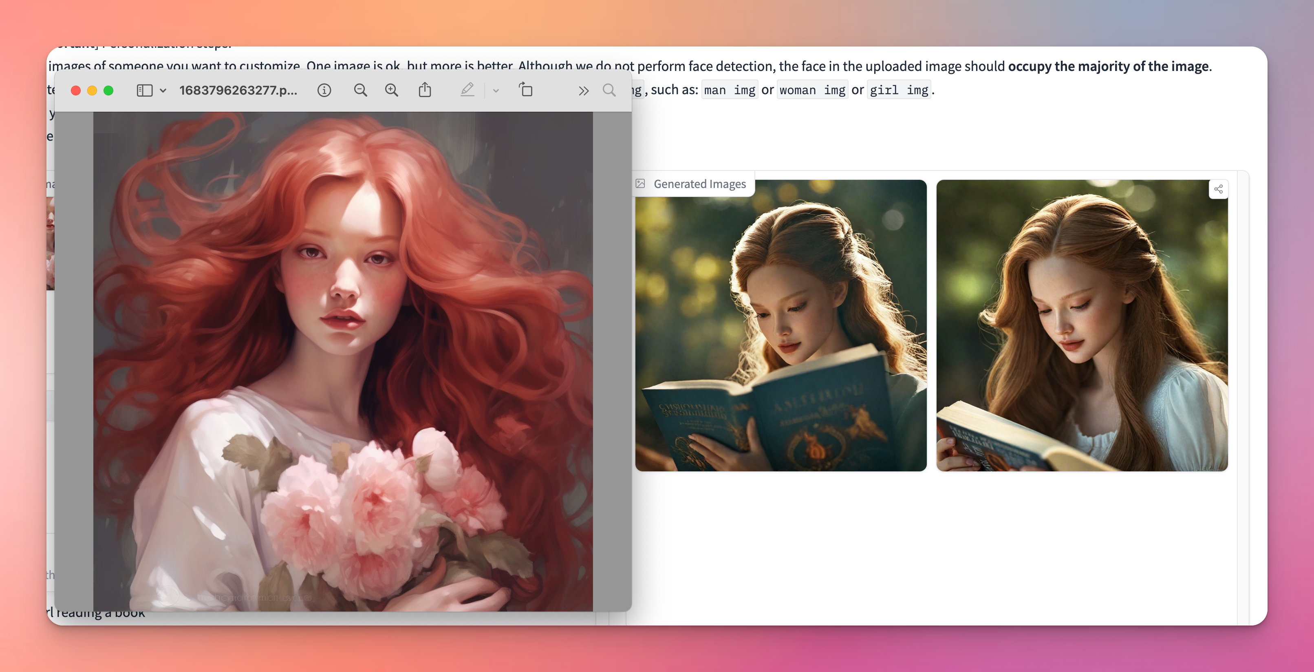
Task: Show the Markup toolbar pen icon
Action: (467, 90)
